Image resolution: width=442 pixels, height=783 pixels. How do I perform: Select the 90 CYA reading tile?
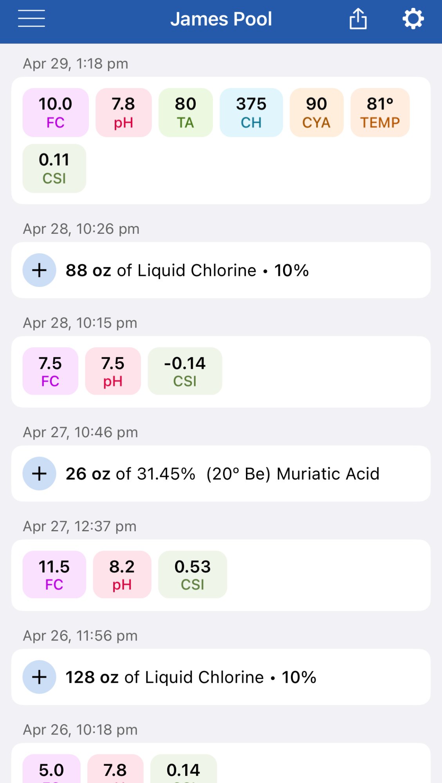click(316, 113)
